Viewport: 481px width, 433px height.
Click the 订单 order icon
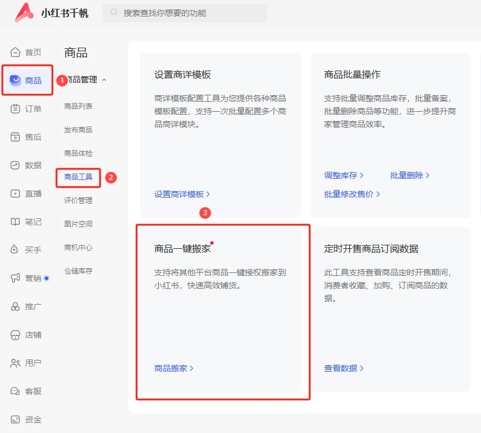[x=15, y=109]
